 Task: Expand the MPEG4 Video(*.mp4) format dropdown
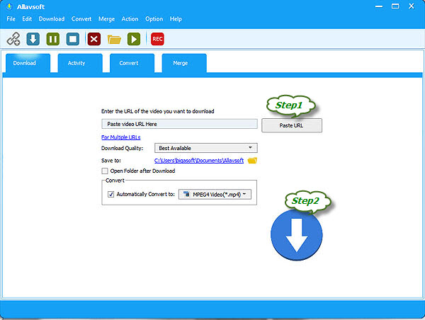coord(215,194)
